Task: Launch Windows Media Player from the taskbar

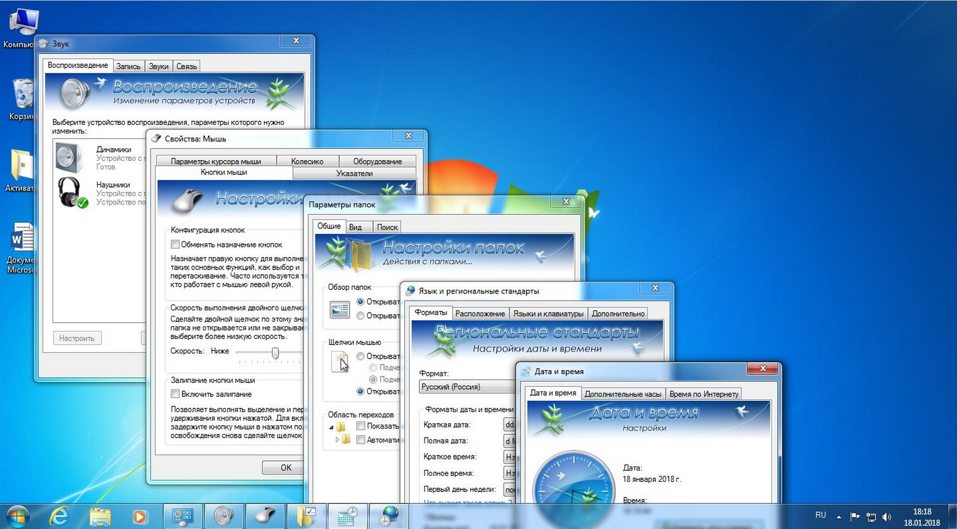Action: pos(139,516)
